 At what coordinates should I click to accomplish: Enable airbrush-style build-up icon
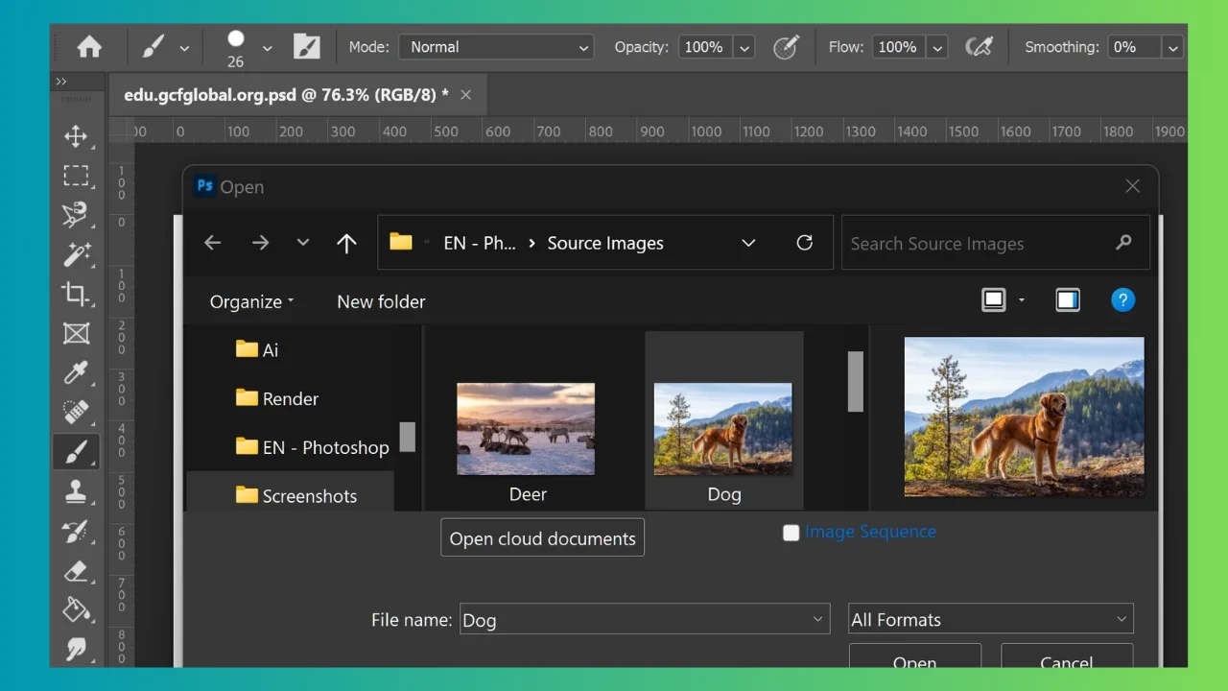coord(980,47)
